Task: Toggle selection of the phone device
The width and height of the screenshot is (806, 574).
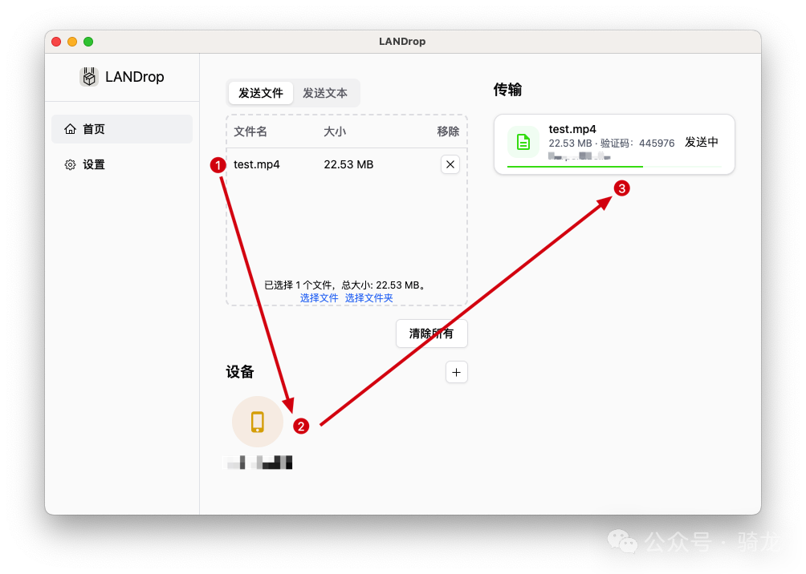Action: 257,421
